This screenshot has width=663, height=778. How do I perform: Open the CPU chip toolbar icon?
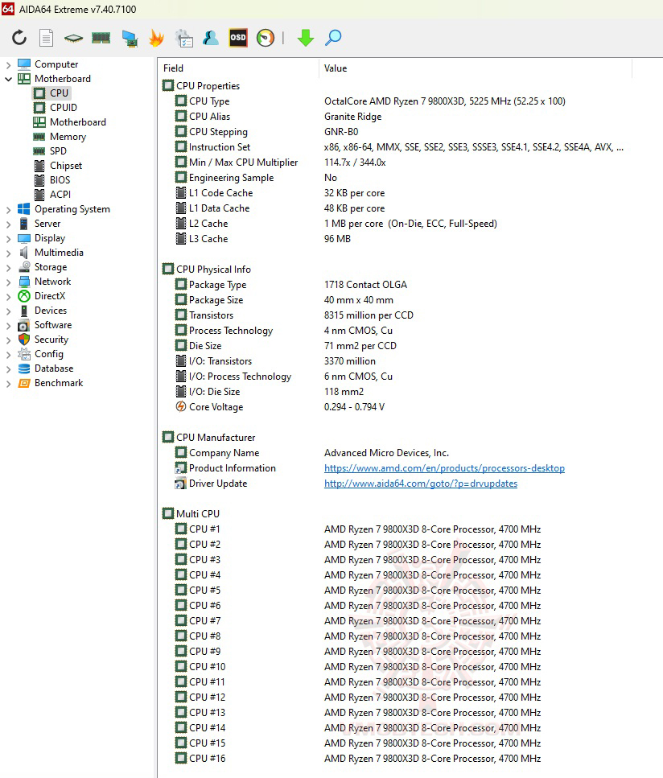[73, 38]
